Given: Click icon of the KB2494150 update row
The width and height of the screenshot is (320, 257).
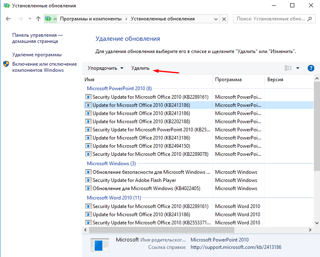Looking at the screenshot, I should tap(88, 146).
